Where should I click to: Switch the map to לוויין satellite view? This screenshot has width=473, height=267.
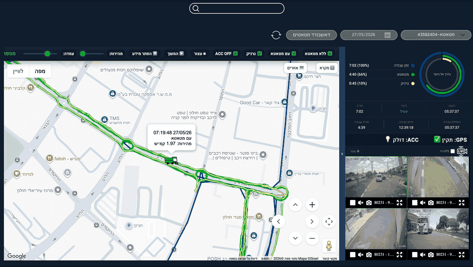18,71
